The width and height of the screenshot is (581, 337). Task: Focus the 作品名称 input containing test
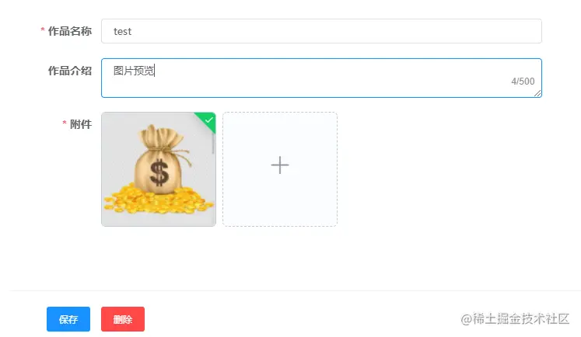click(321, 31)
